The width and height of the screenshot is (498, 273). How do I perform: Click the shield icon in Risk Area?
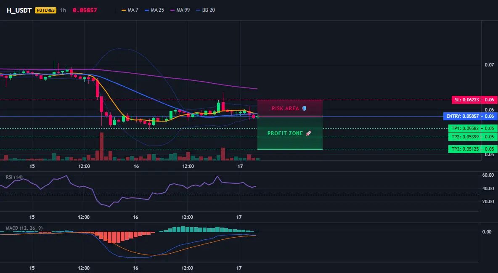304,109
